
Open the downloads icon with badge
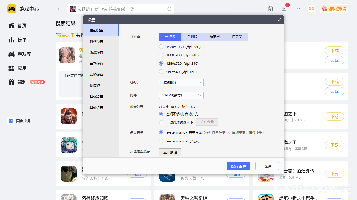tap(284, 9)
